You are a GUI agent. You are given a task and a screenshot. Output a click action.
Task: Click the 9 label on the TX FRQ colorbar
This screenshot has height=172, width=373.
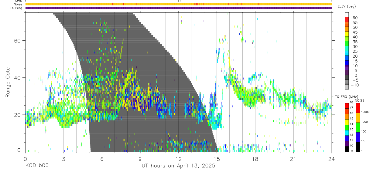coord(352,151)
